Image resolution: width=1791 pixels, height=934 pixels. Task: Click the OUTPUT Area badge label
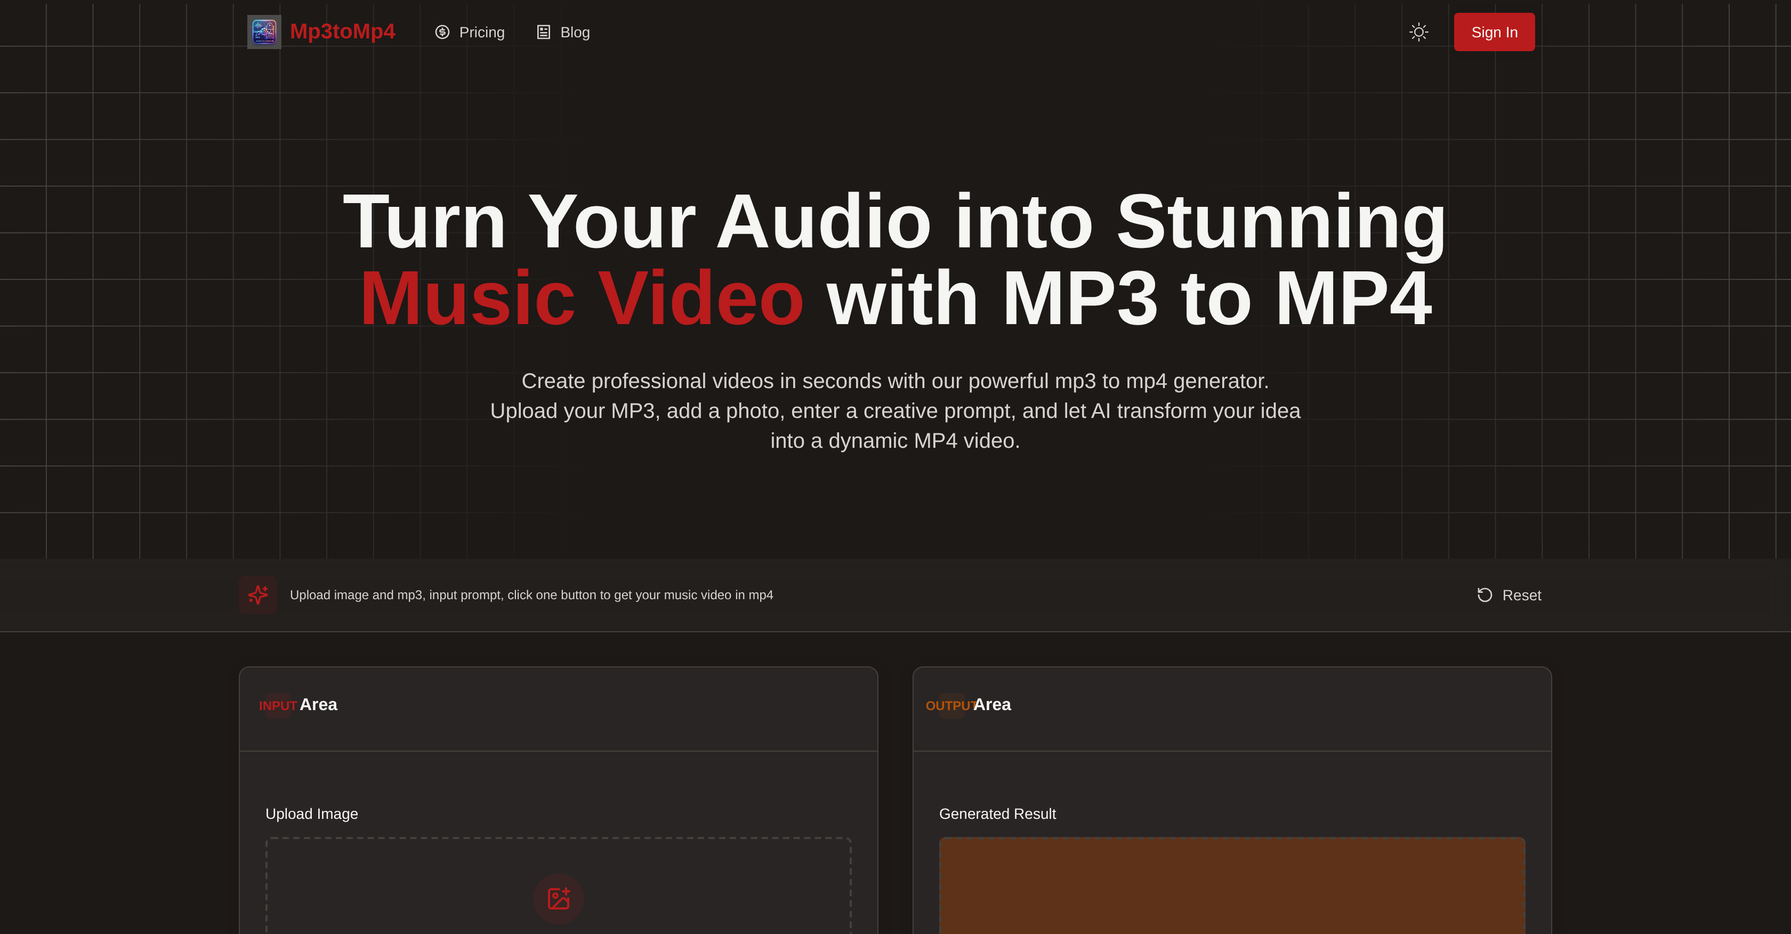[x=950, y=705]
